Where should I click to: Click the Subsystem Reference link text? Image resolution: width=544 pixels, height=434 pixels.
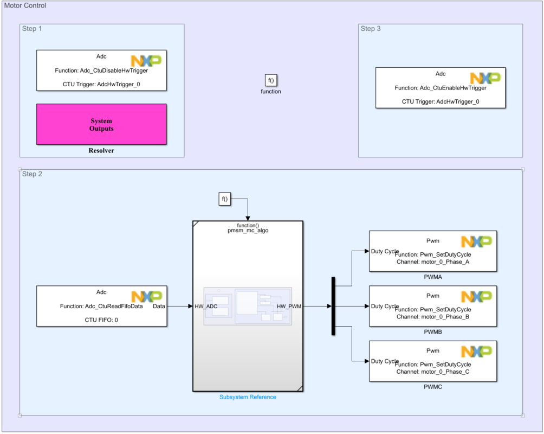[248, 397]
